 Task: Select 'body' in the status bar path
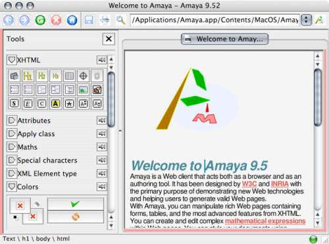pos(43,239)
